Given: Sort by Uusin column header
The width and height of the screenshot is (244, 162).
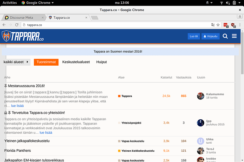Looking at the screenshot, I should (201, 77).
